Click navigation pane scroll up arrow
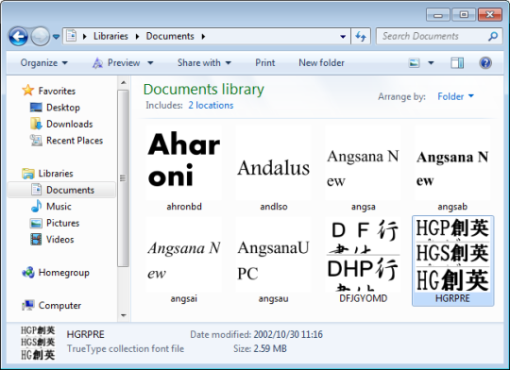The image size is (510, 370). point(124,82)
